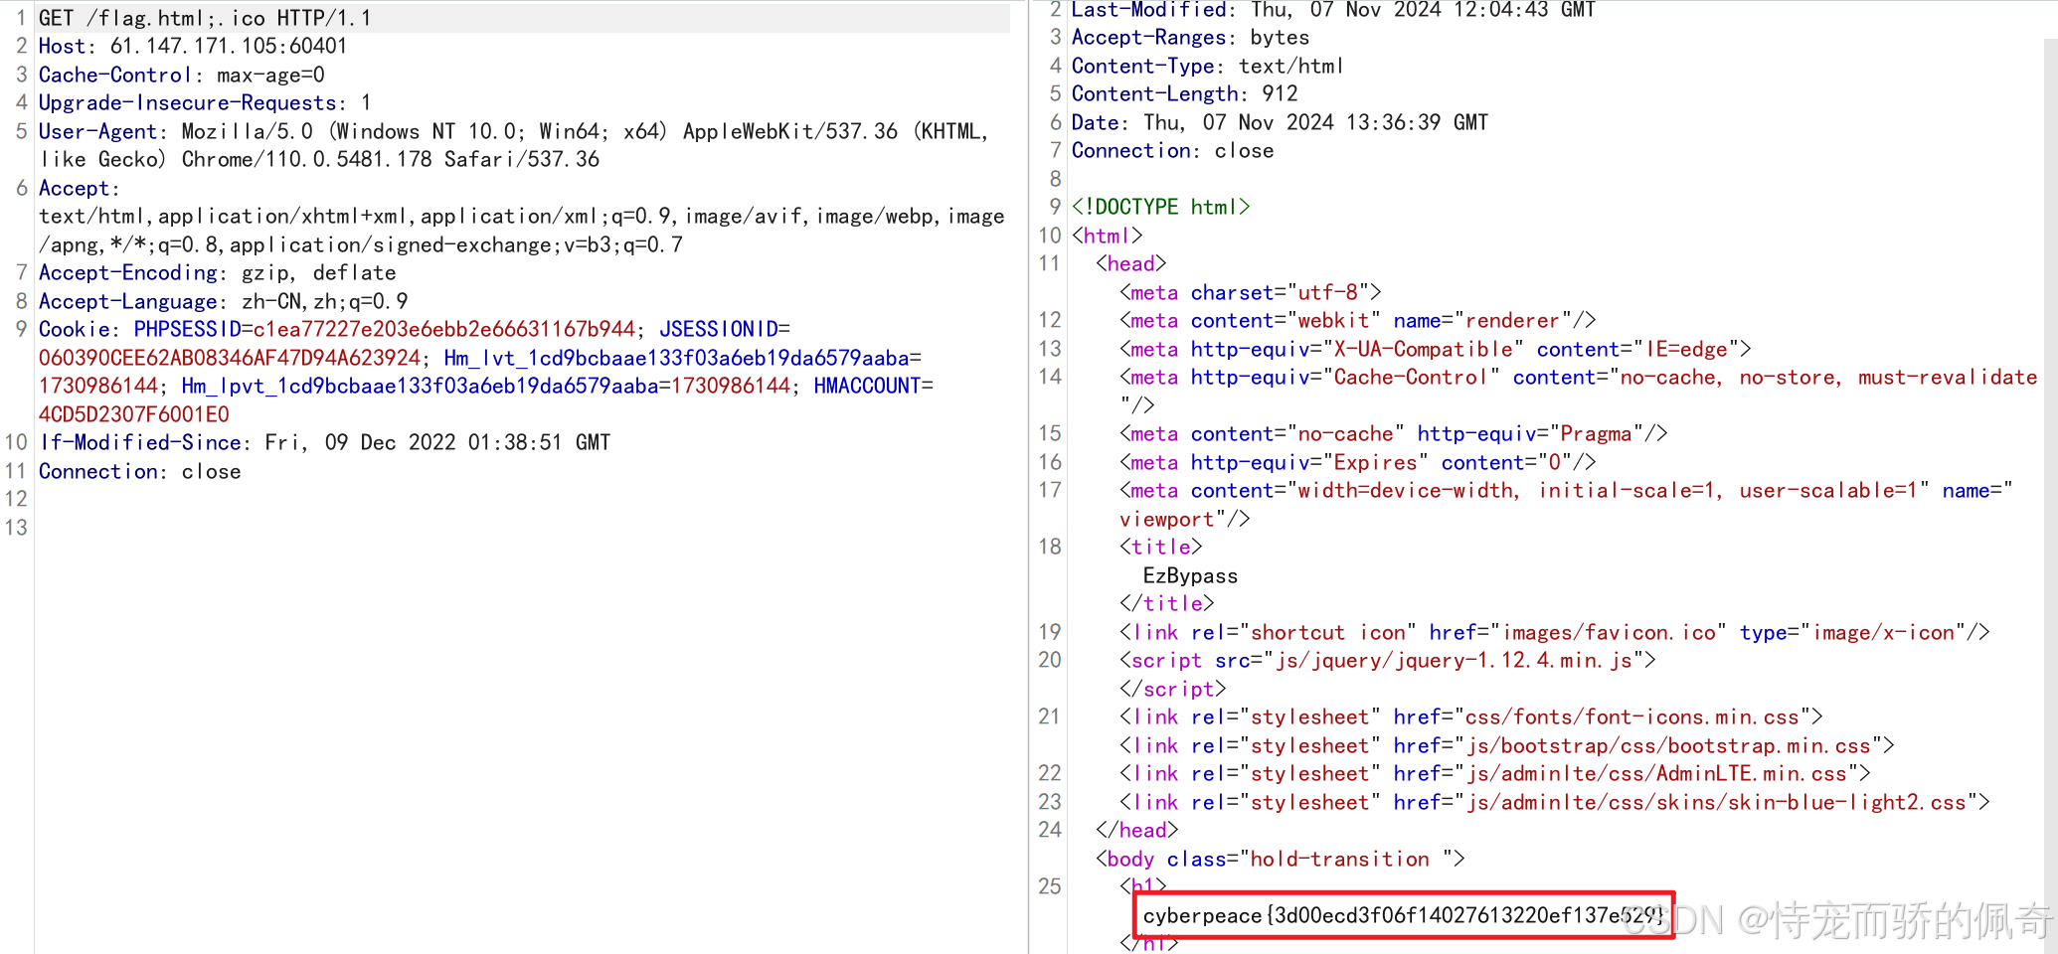
Task: Click the AdminLTE.min.css stylesheet line
Action: [1495, 773]
